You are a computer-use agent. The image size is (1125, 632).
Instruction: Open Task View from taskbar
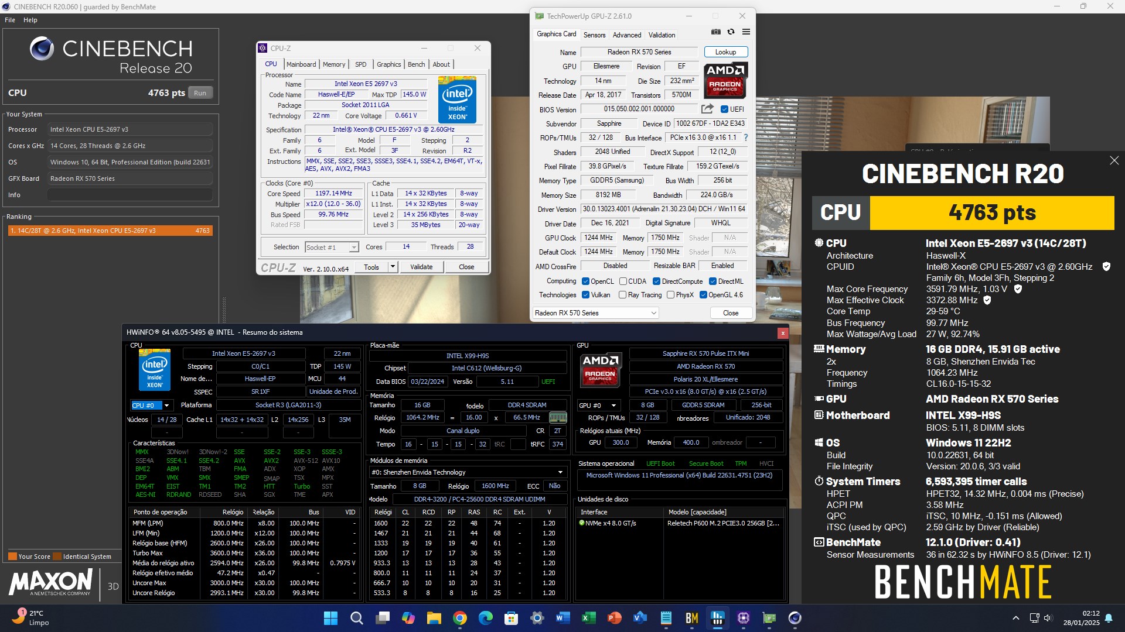click(x=383, y=618)
